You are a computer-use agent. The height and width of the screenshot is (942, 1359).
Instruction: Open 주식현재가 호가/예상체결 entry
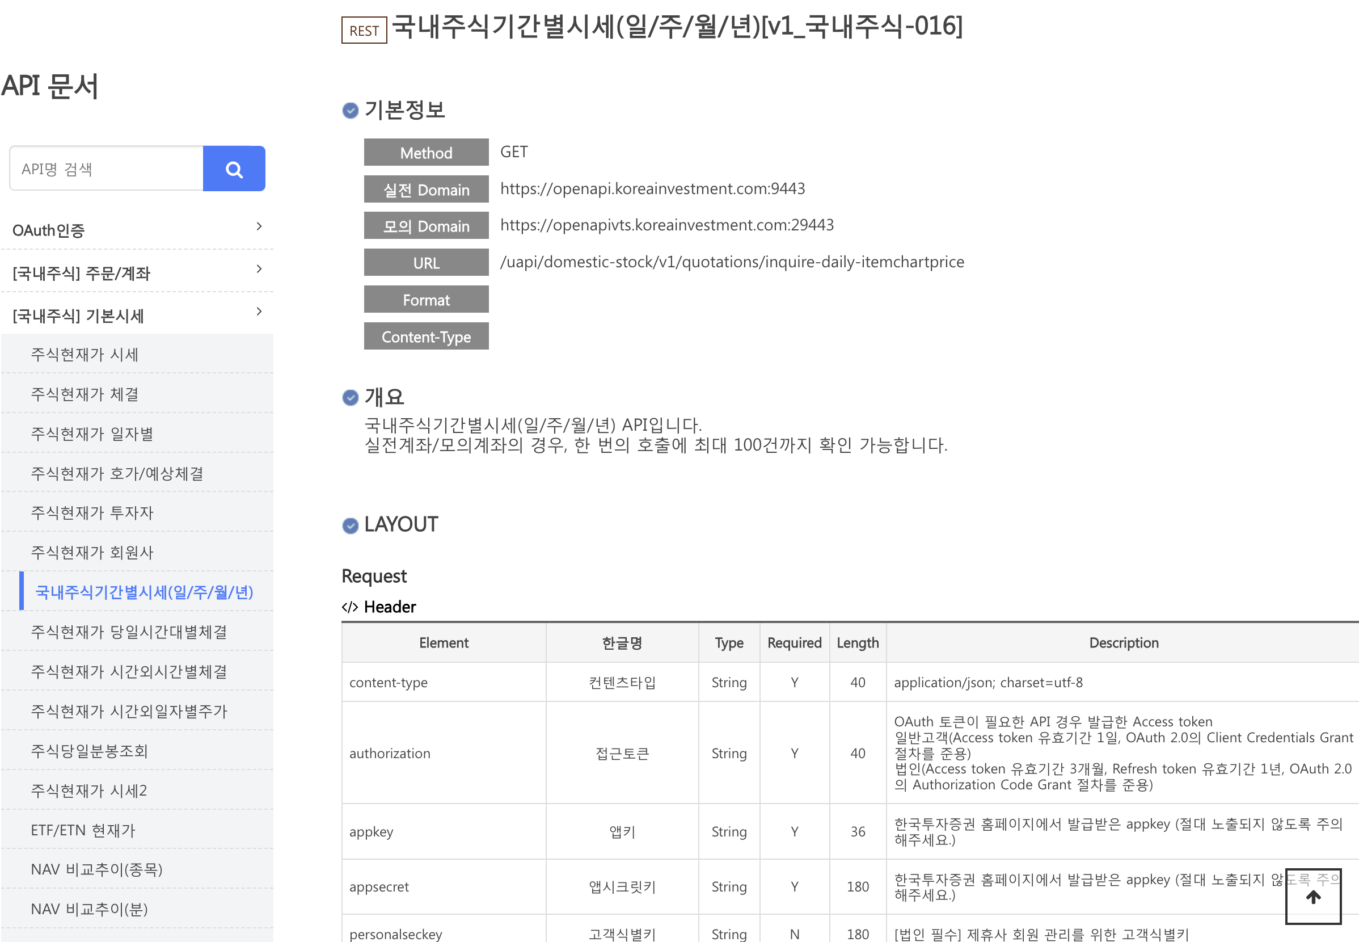pos(117,473)
